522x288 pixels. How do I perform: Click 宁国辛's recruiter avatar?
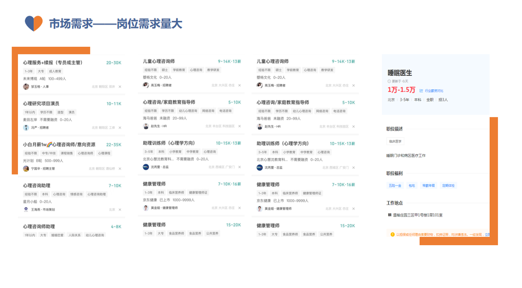point(26,169)
